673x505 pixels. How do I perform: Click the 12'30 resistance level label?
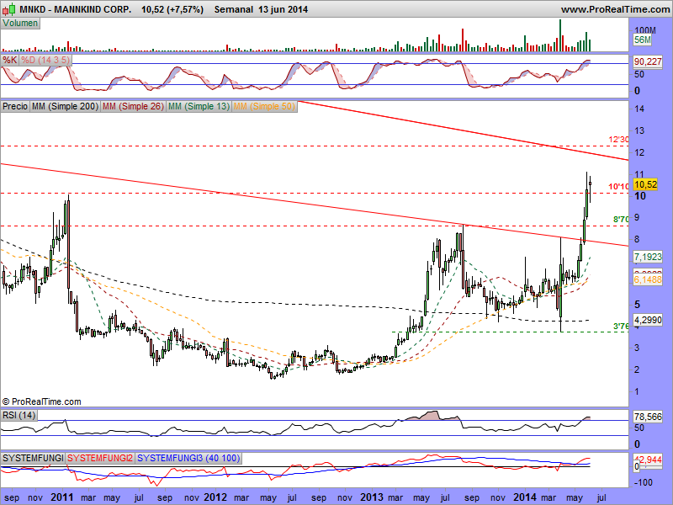tap(618, 140)
